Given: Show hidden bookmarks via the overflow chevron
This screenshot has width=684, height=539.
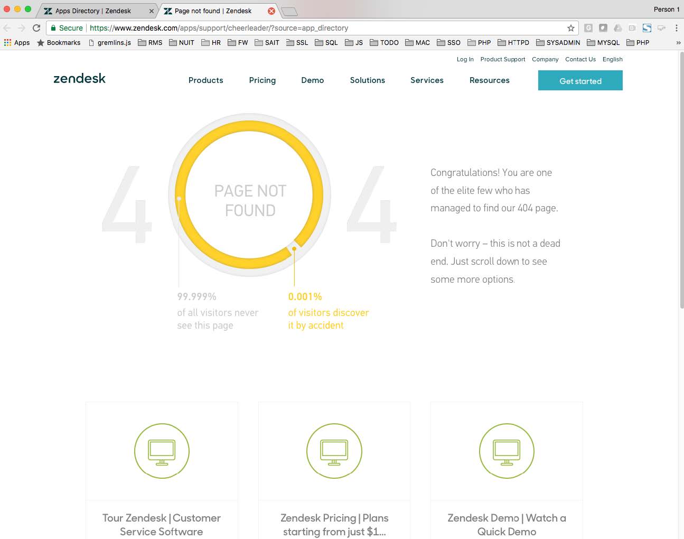Looking at the screenshot, I should pos(678,43).
